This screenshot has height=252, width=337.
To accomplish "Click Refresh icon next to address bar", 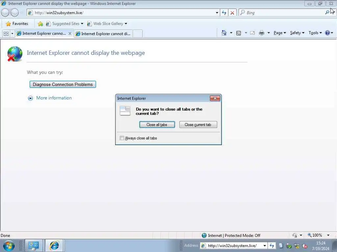I will pos(224,13).
